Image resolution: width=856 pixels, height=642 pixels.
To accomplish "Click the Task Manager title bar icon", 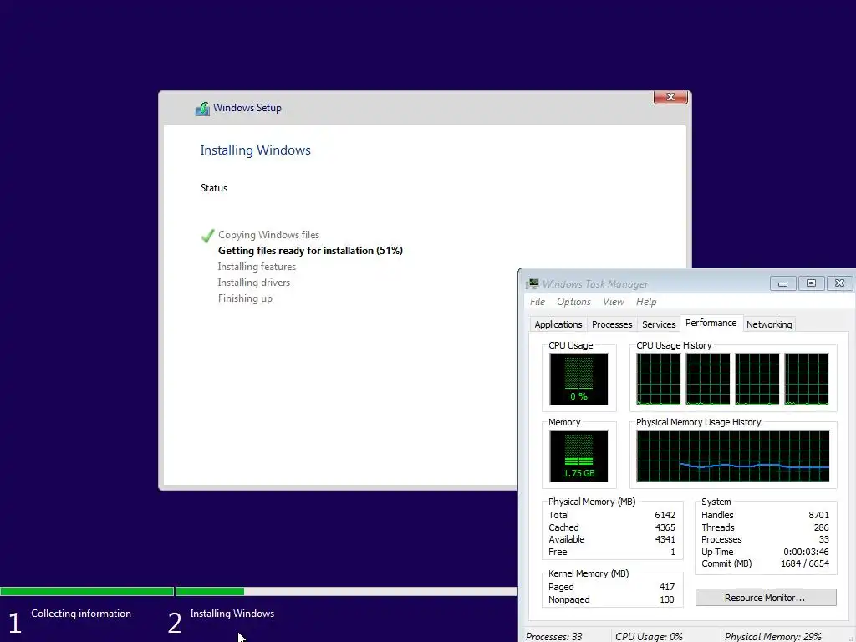I will pos(532,284).
